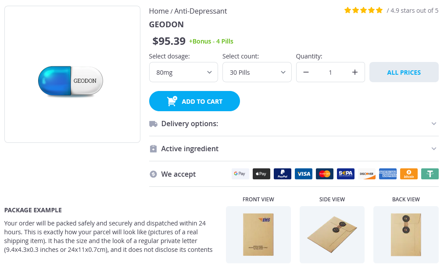444x269 pixels.
Task: Click the Tether payment icon
Action: (430, 174)
